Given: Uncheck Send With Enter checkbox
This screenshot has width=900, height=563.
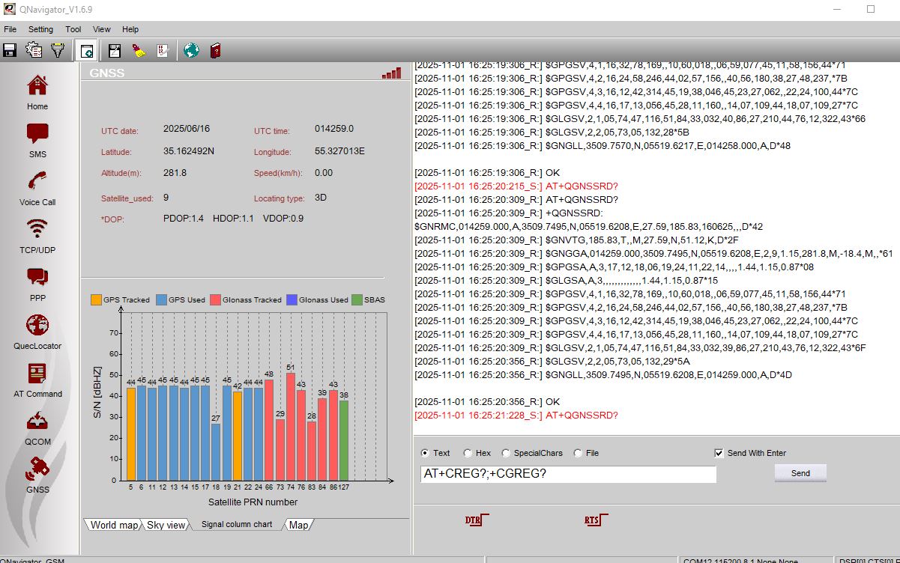Looking at the screenshot, I should [719, 453].
